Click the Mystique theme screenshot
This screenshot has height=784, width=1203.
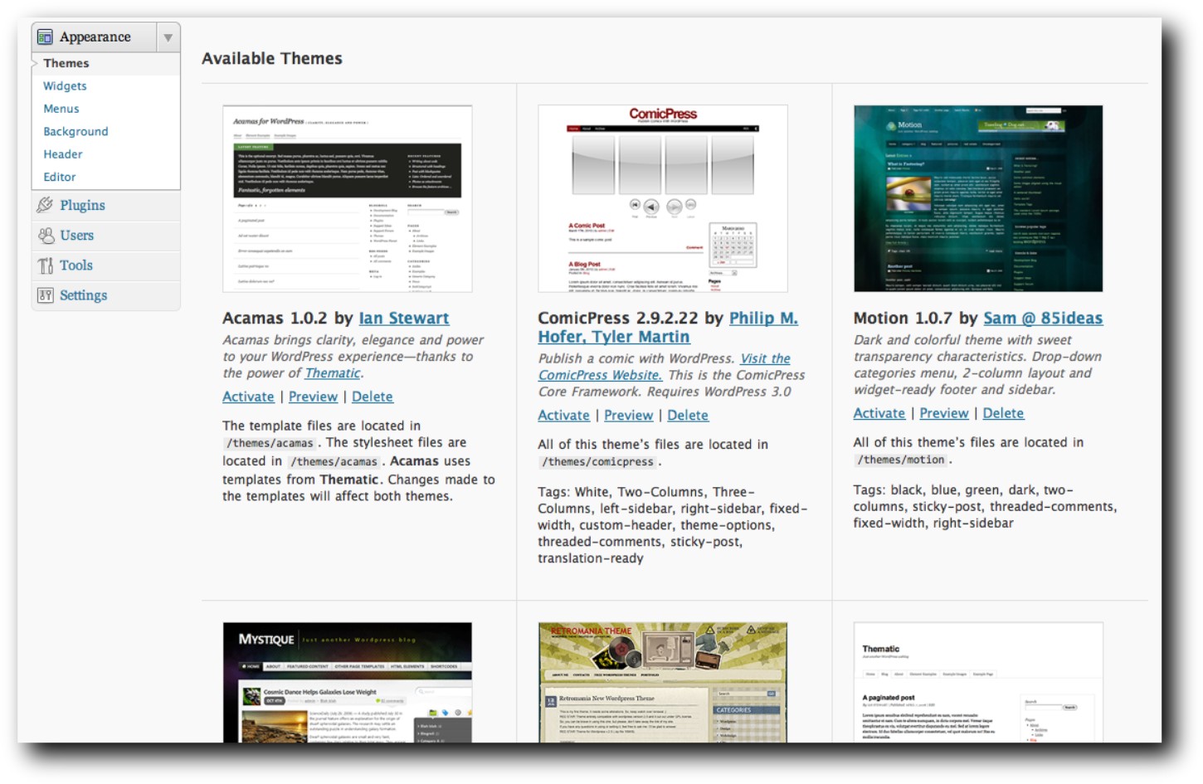click(348, 683)
